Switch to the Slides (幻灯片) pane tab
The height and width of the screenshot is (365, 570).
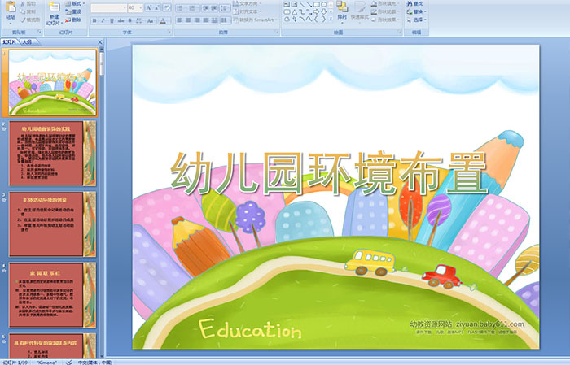[x=10, y=41]
